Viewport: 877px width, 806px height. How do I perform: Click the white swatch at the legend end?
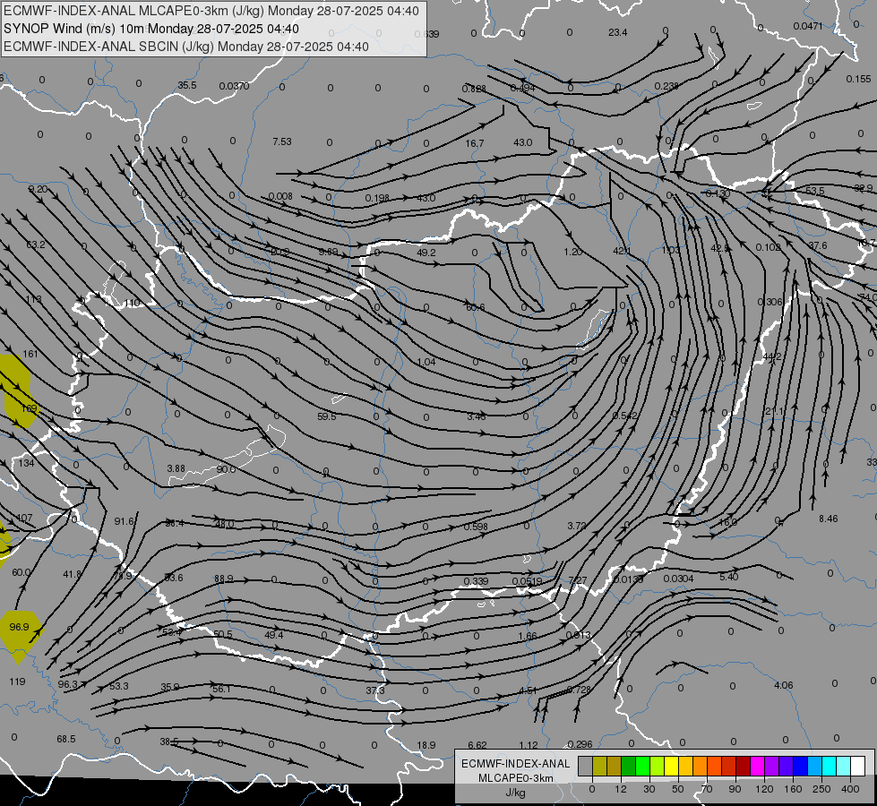coord(857,766)
